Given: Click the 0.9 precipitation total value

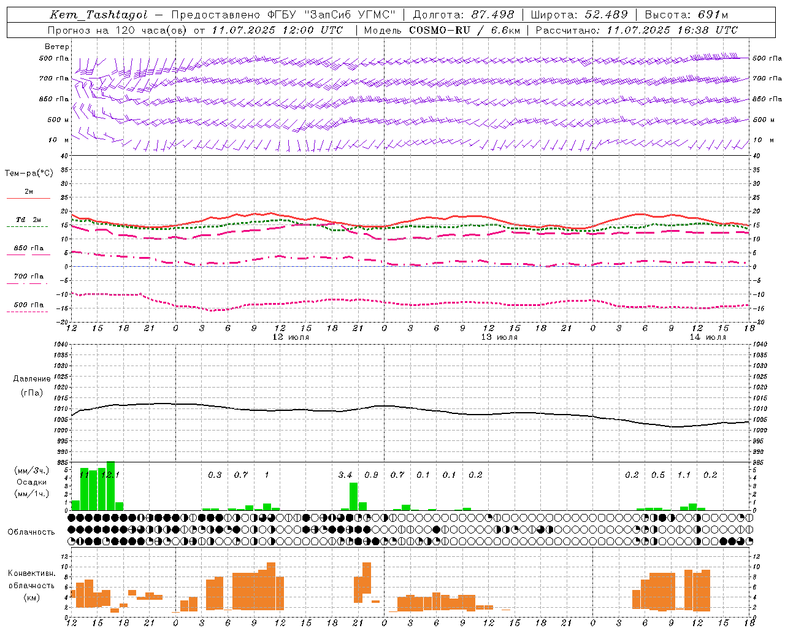Looking at the screenshot, I should pos(371,475).
